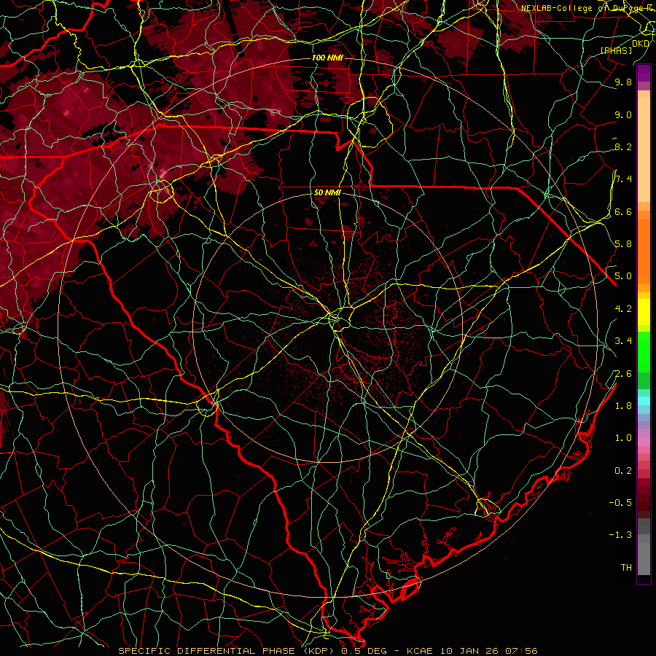This screenshot has width=656, height=656.
Task: Click the 6.6 color scale value
Action: point(623,211)
